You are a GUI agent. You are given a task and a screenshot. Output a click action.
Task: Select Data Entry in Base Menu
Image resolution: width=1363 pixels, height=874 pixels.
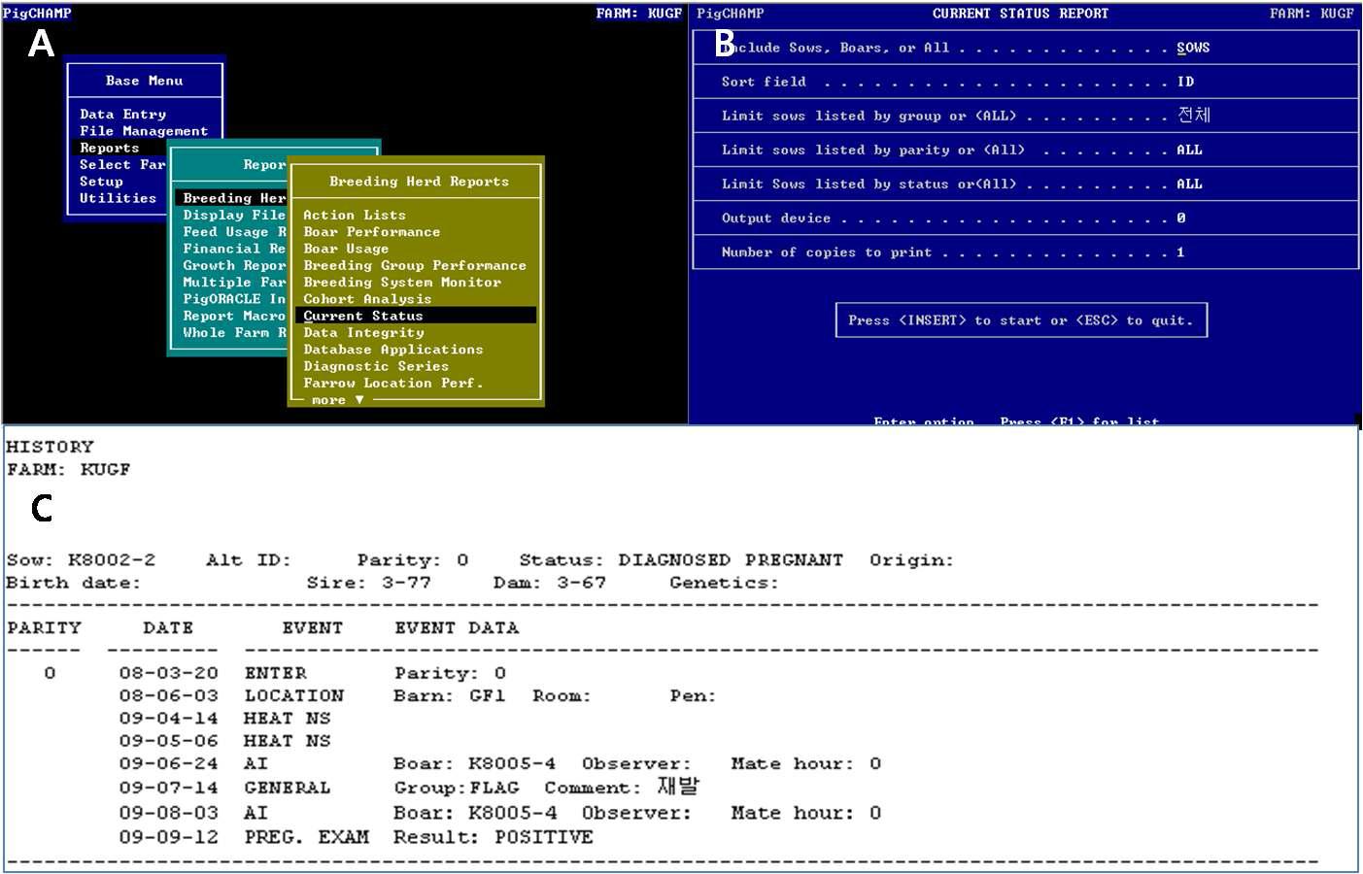(122, 114)
